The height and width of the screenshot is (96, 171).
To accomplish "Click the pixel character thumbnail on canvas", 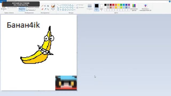I will [66, 83].
